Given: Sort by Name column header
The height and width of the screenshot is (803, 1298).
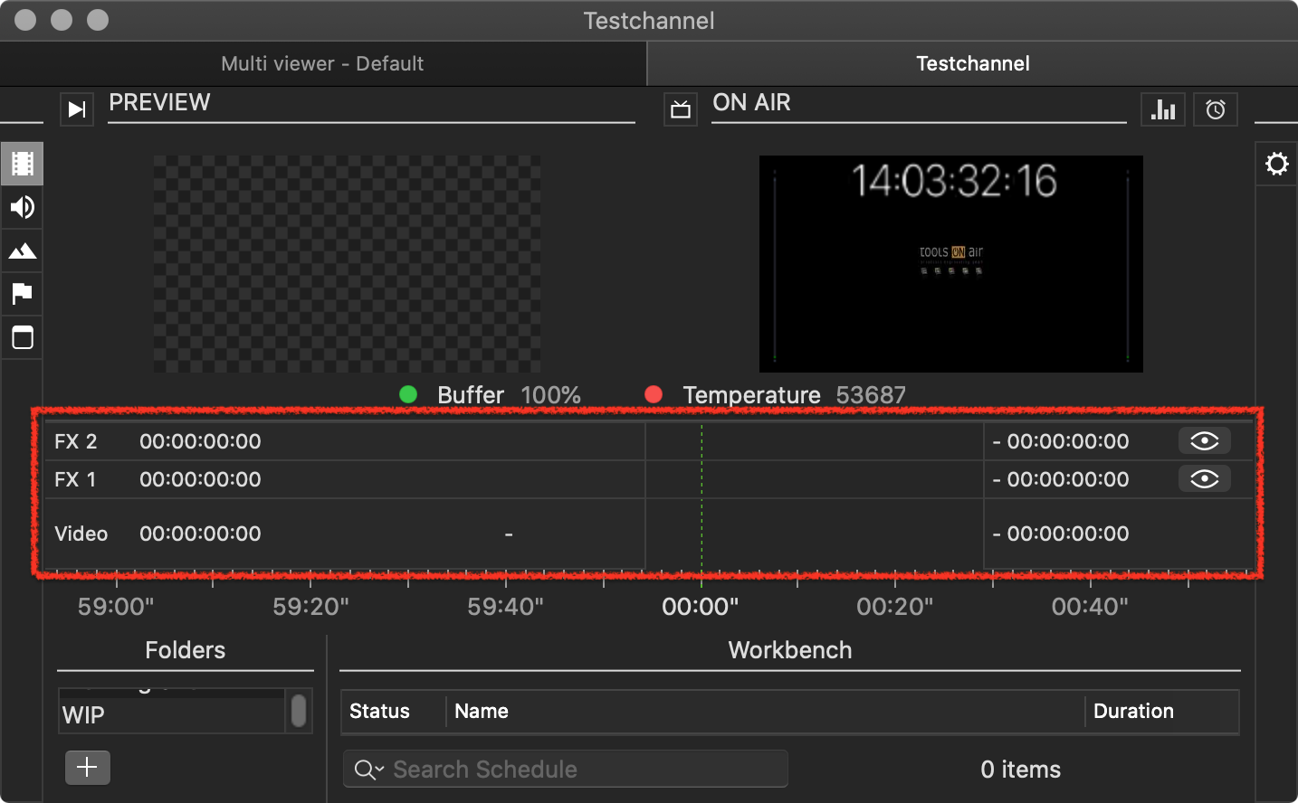Looking at the screenshot, I should point(765,711).
